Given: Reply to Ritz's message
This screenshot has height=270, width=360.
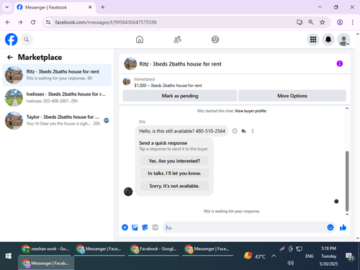Looking at the screenshot, I should [x=243, y=131].
